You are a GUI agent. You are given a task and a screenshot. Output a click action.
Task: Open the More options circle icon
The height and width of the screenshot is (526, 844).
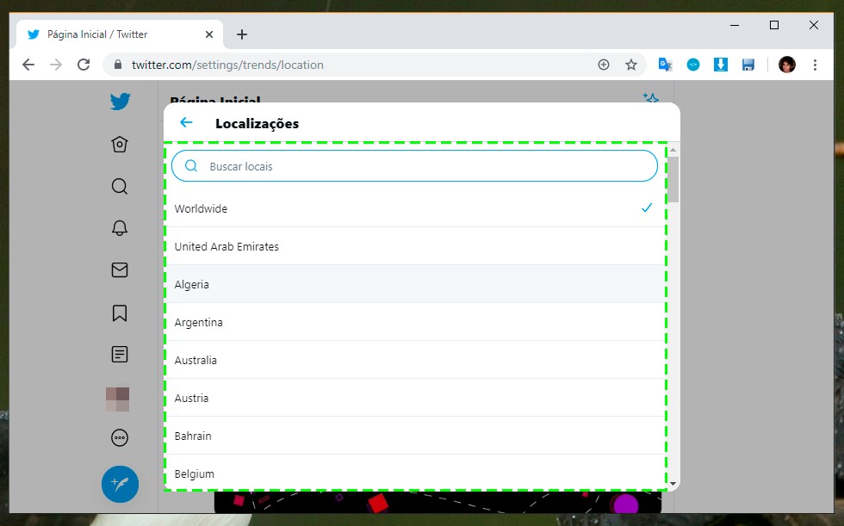pos(120,438)
